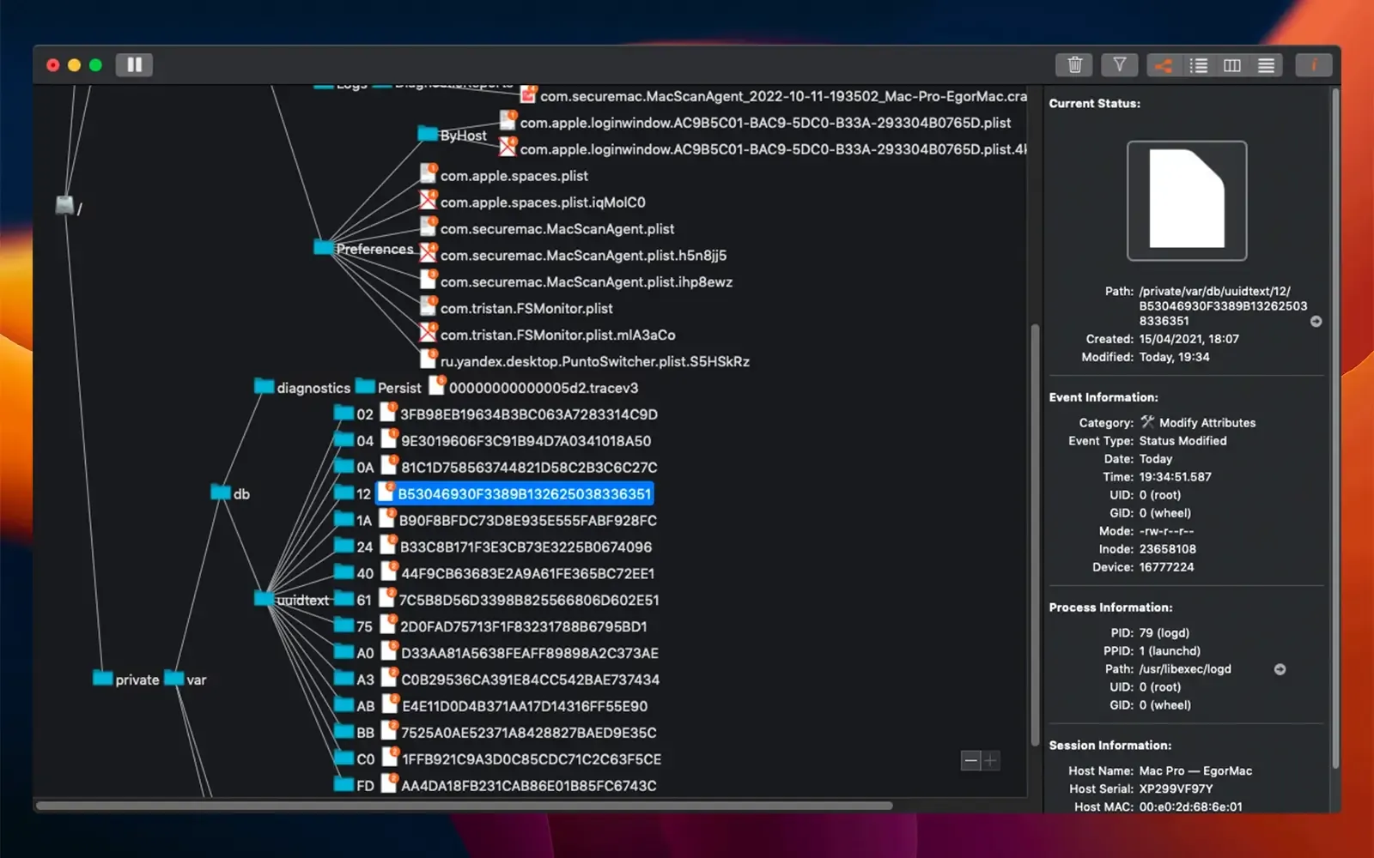
Task: Switch to the column view
Action: pos(1231,66)
